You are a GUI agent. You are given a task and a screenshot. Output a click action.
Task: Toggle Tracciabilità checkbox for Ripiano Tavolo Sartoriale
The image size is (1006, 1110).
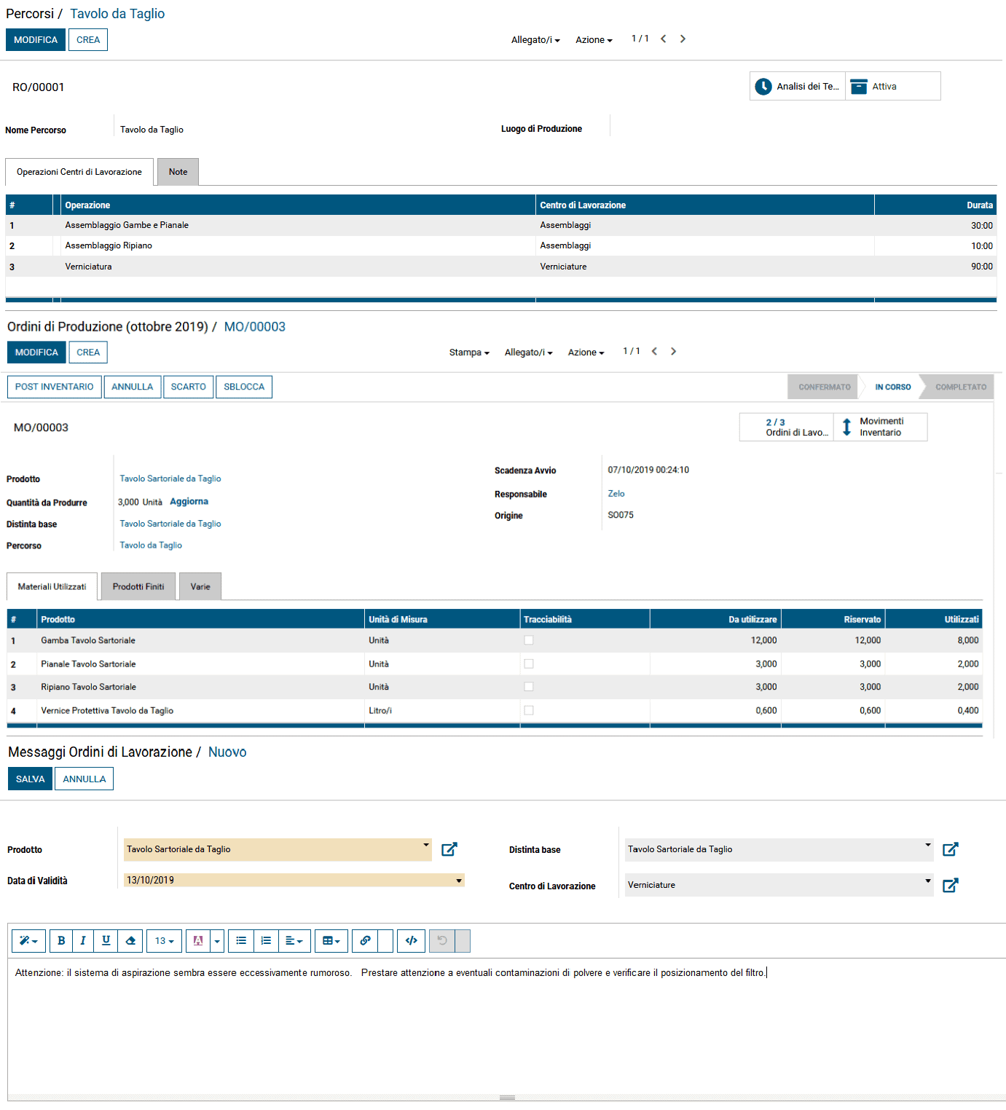click(x=529, y=687)
